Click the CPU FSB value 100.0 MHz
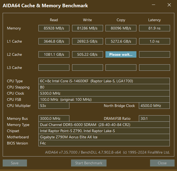This screenshot has width=177, height=171. pos(104,99)
